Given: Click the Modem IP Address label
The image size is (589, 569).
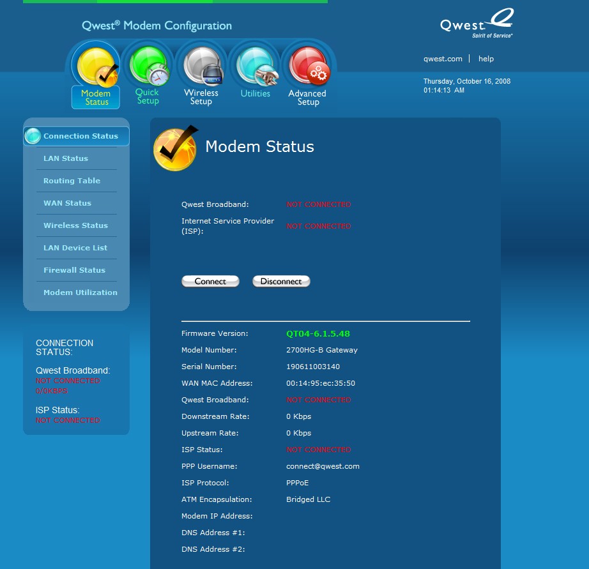Looking at the screenshot, I should [x=217, y=516].
